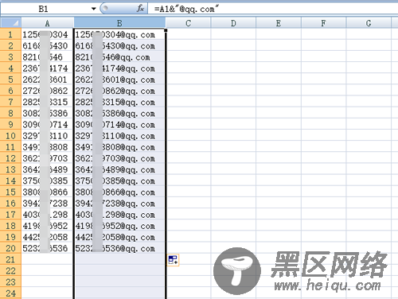Click cell B10 ending in 3110@qq.com
This screenshot has width=398, height=299.
(119, 136)
